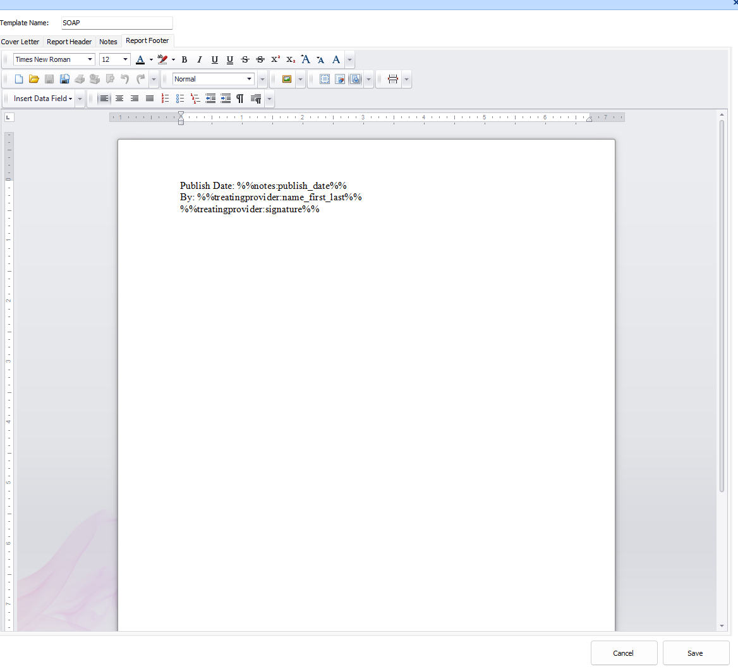Expand the font size 12 dropdown
738x669 pixels.
pos(125,59)
